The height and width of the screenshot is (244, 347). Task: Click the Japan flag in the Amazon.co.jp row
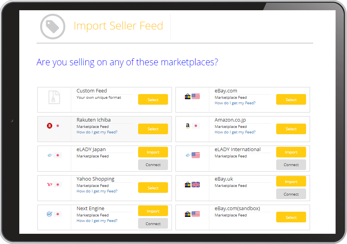tap(196, 126)
